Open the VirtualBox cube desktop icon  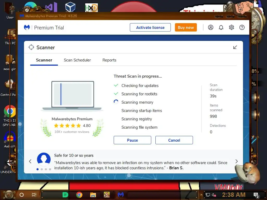[x=70, y=7]
